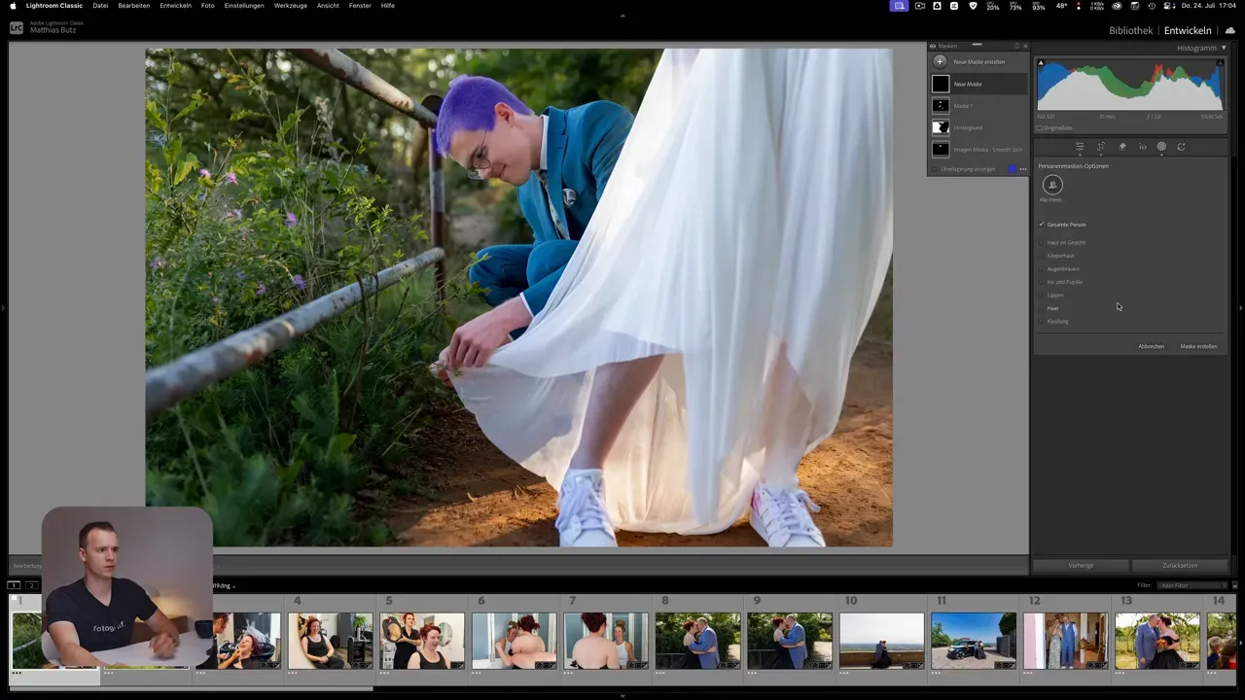Open the Alle Personen person icon

pos(1052,185)
